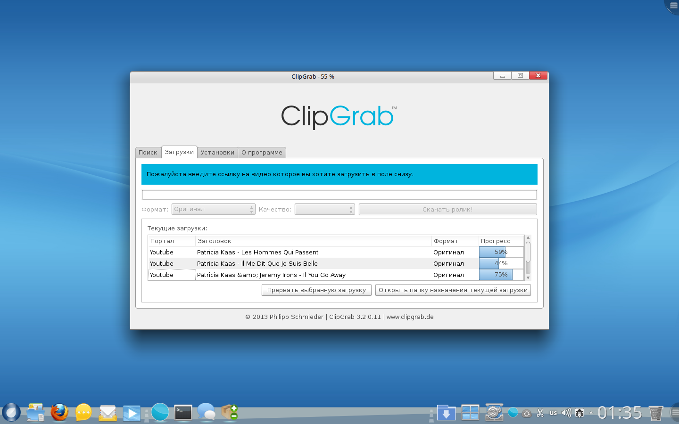
Task: Click the 44% progress bar
Action: coord(501,263)
